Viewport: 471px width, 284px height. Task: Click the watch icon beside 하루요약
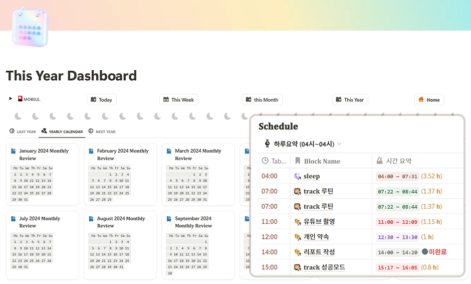tap(267, 144)
